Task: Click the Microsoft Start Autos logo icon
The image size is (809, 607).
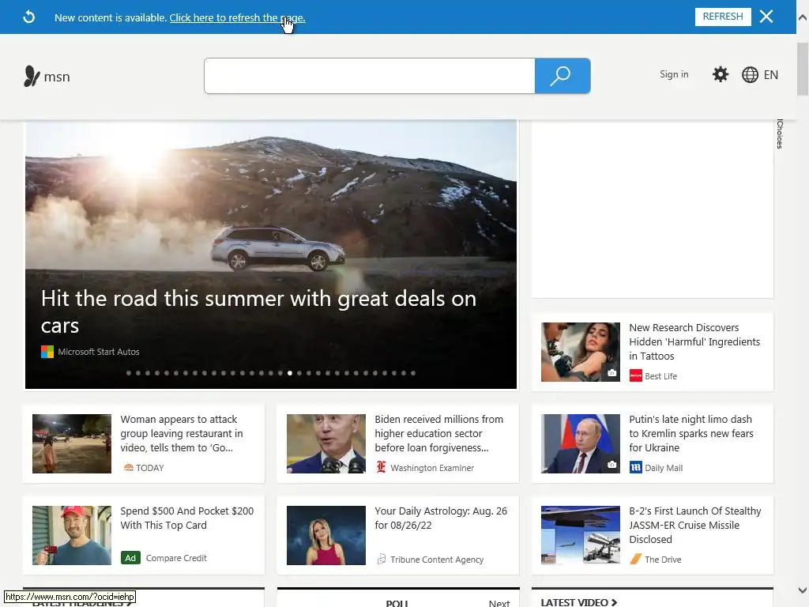Action: pyautogui.click(x=47, y=352)
